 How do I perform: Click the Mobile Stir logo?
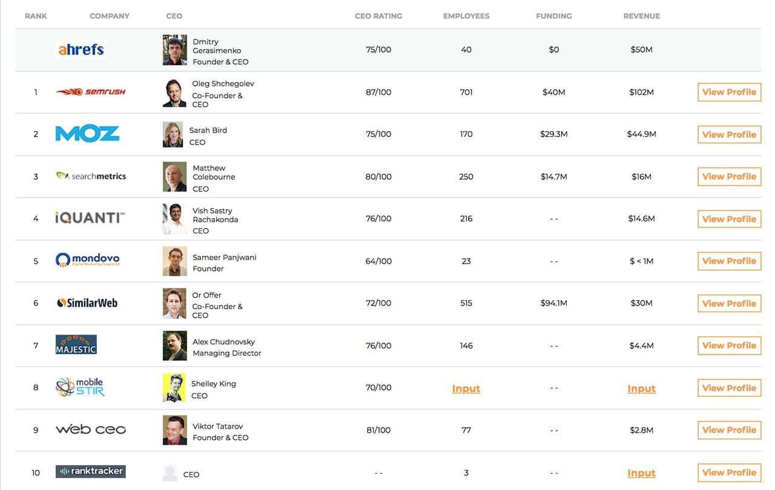click(80, 387)
